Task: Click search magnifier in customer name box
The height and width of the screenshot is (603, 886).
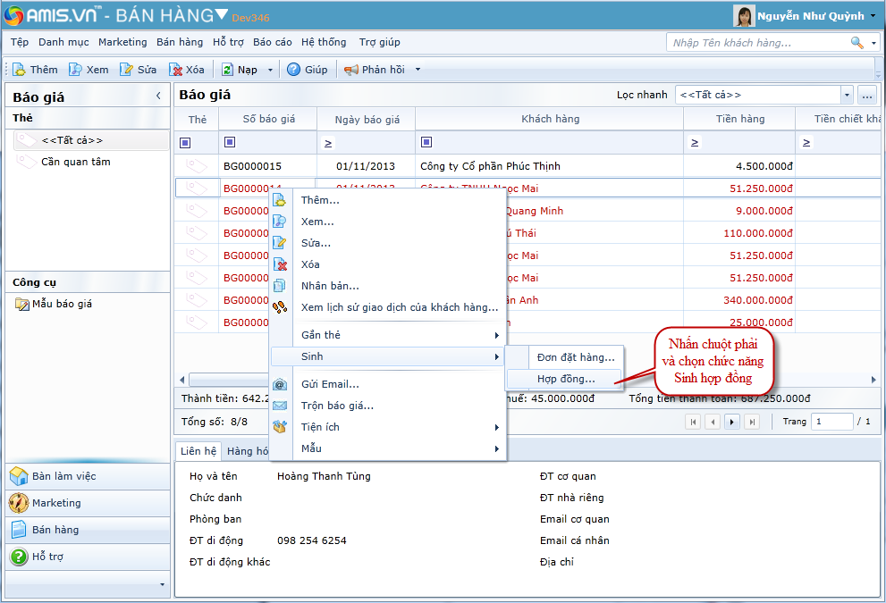Action: 856,43
